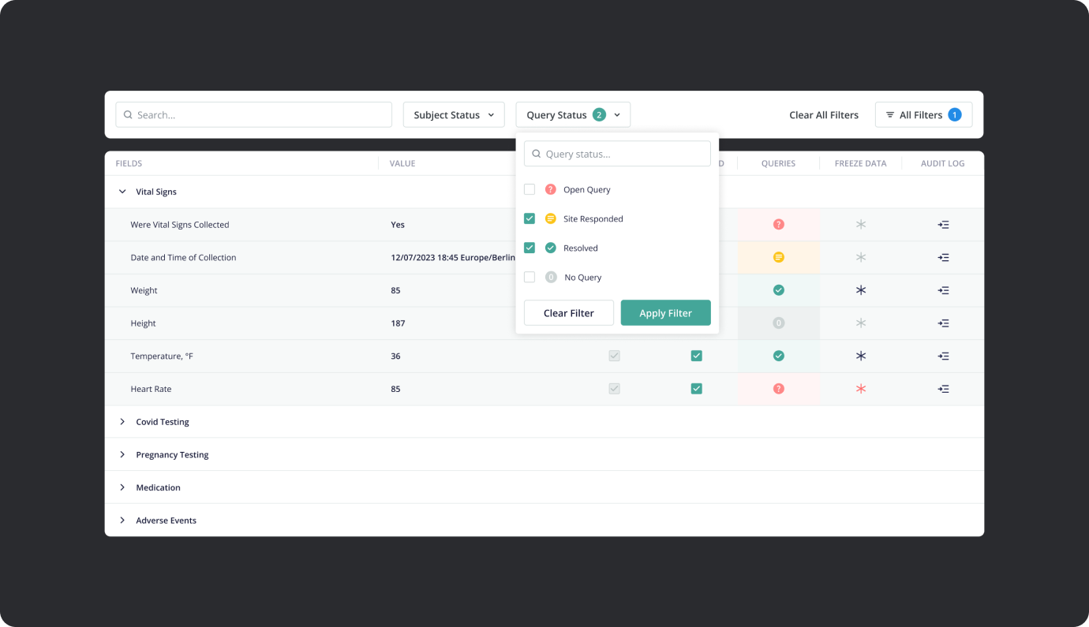Click the Clear Filter button
Image resolution: width=1089 pixels, height=627 pixels.
point(569,313)
